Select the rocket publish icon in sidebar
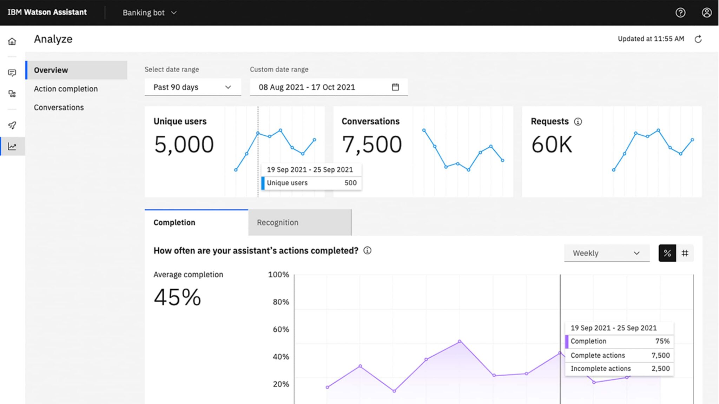 tap(12, 125)
